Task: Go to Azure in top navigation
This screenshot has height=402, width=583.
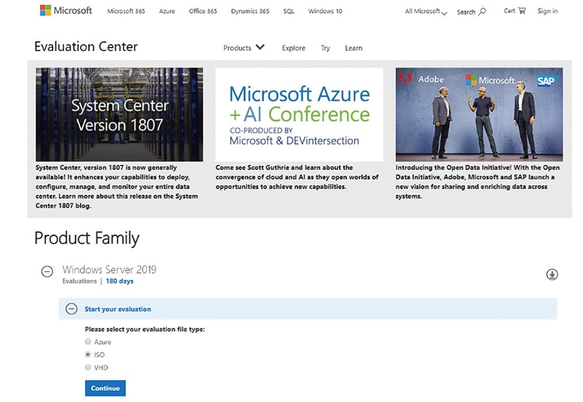Action: coord(167,11)
